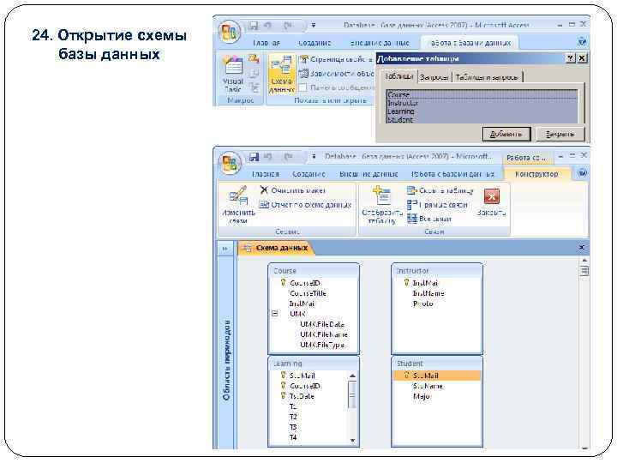The image size is (617, 463).
Task: Select Таблицы tab in Add Table dialog
Action: pyautogui.click(x=398, y=77)
